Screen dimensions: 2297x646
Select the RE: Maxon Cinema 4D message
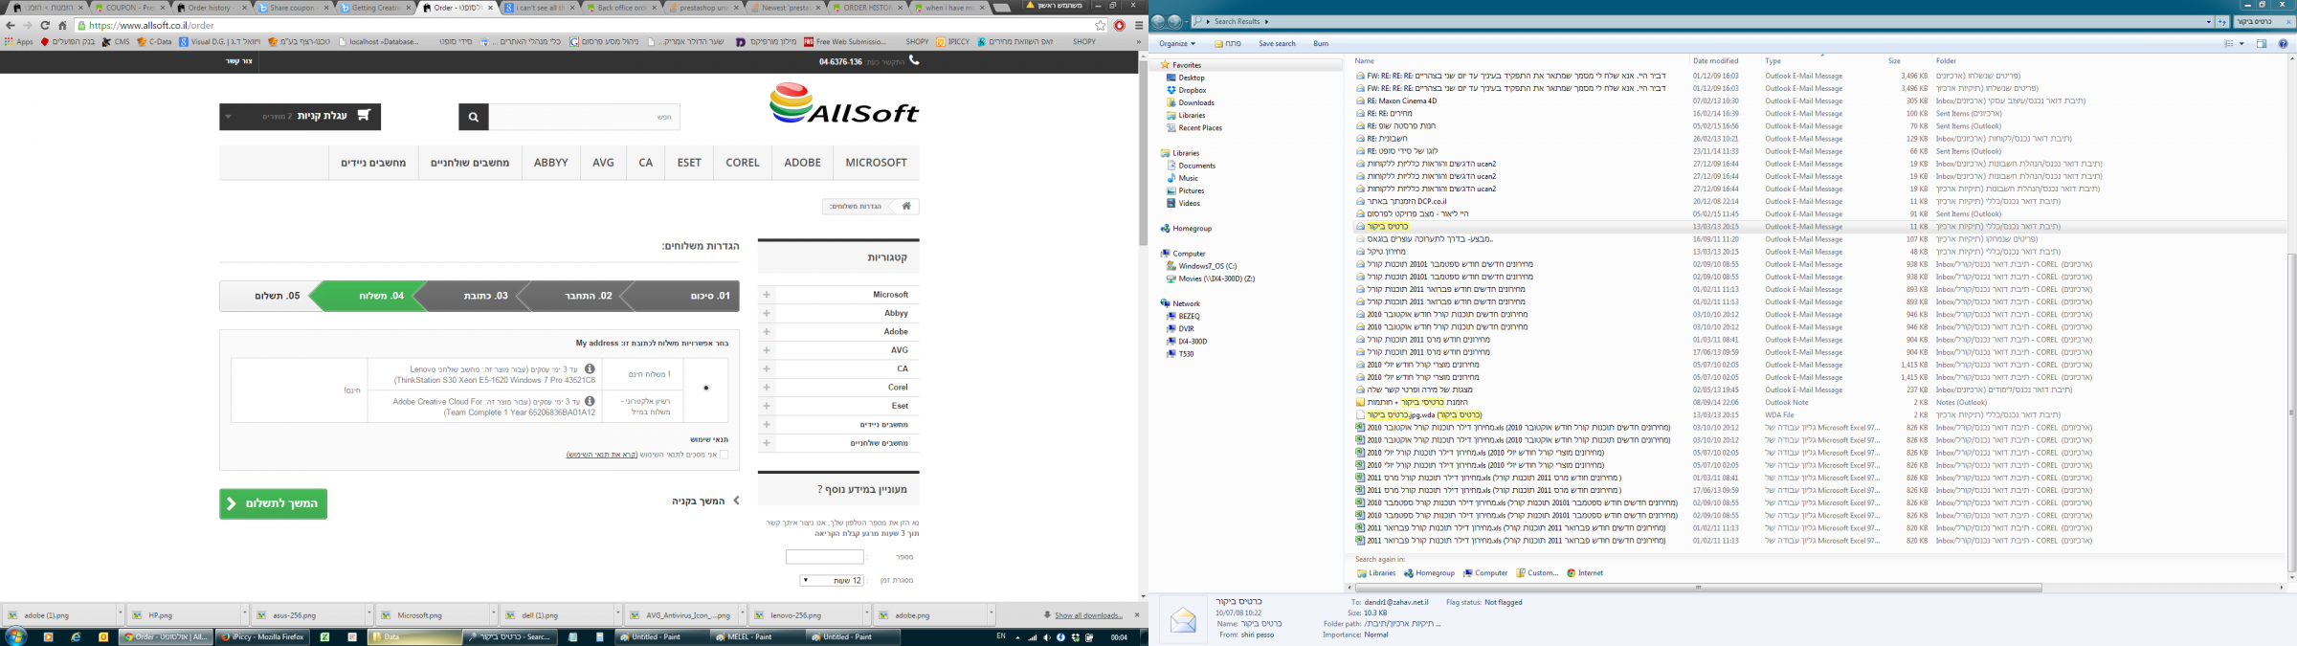[1401, 100]
